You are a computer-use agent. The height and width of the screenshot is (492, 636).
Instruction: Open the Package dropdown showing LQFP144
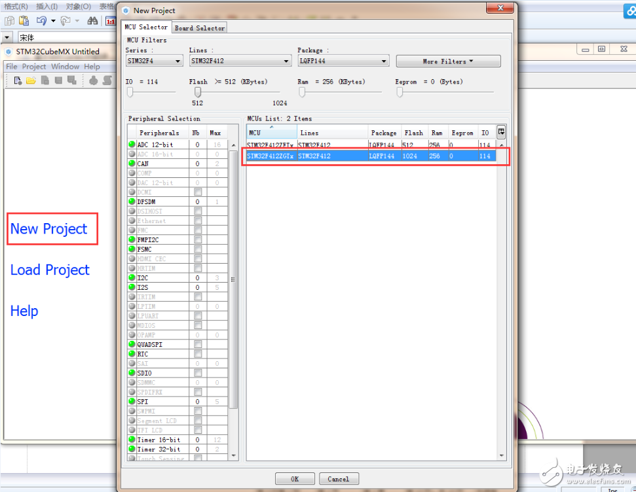[x=343, y=61]
